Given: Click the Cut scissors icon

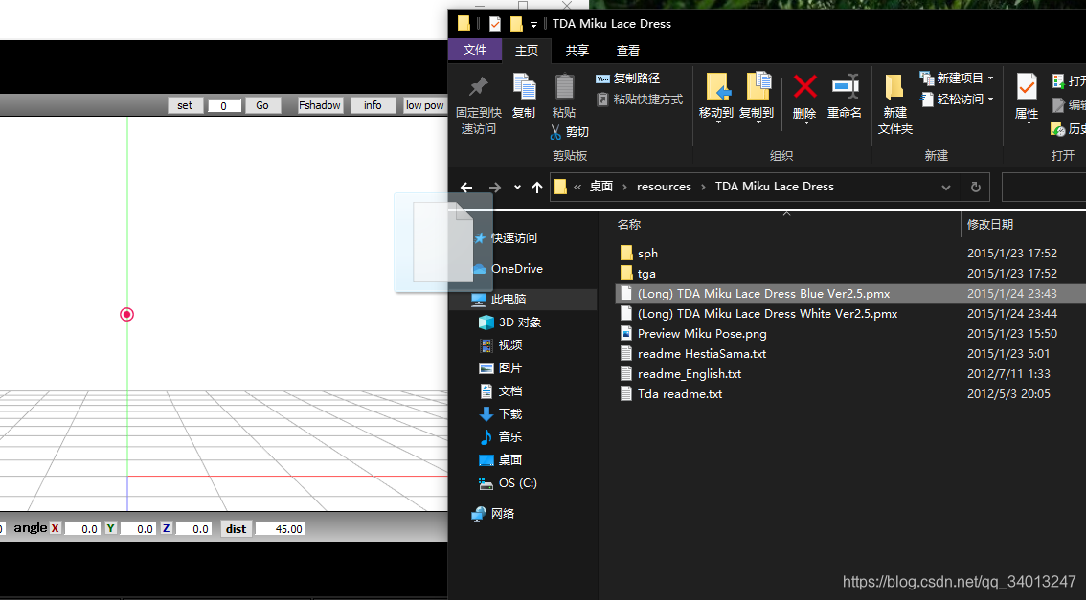Looking at the screenshot, I should 555,131.
